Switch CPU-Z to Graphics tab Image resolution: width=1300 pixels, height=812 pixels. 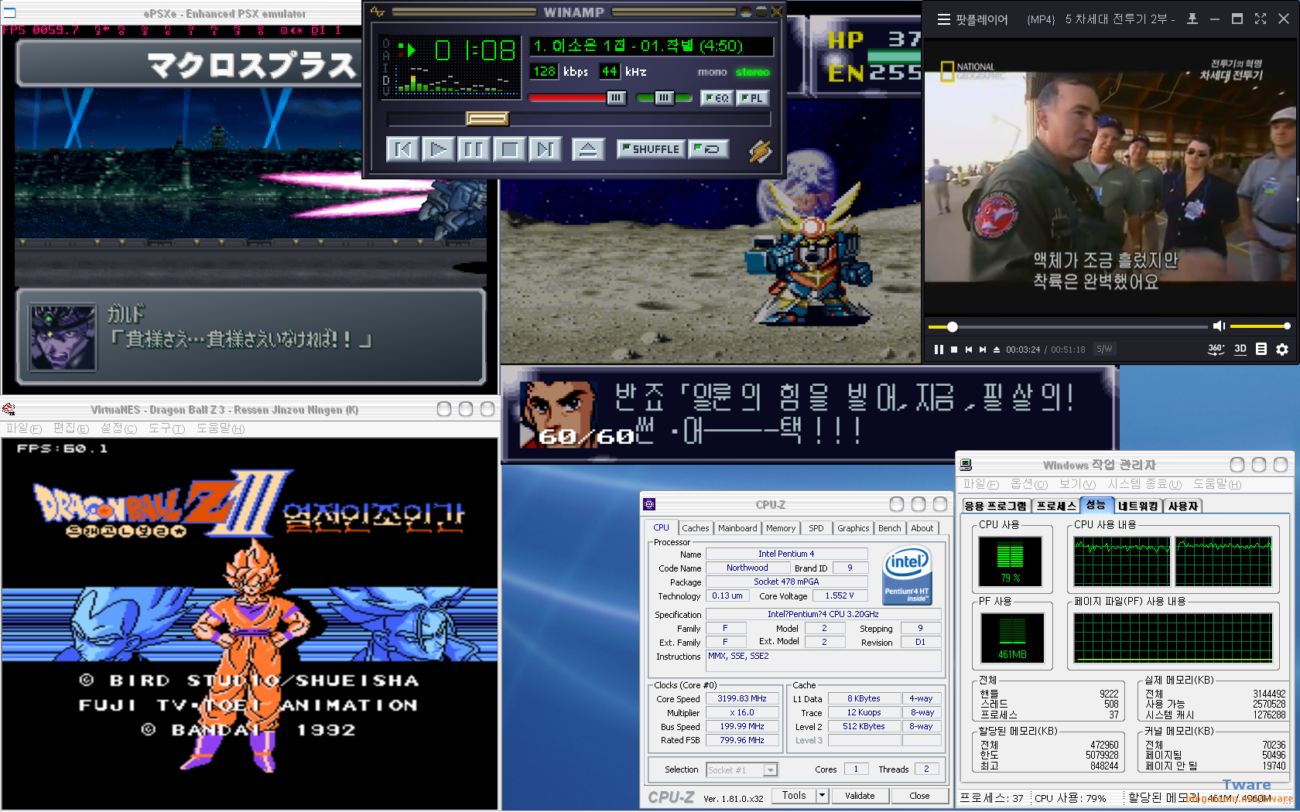pos(853,528)
